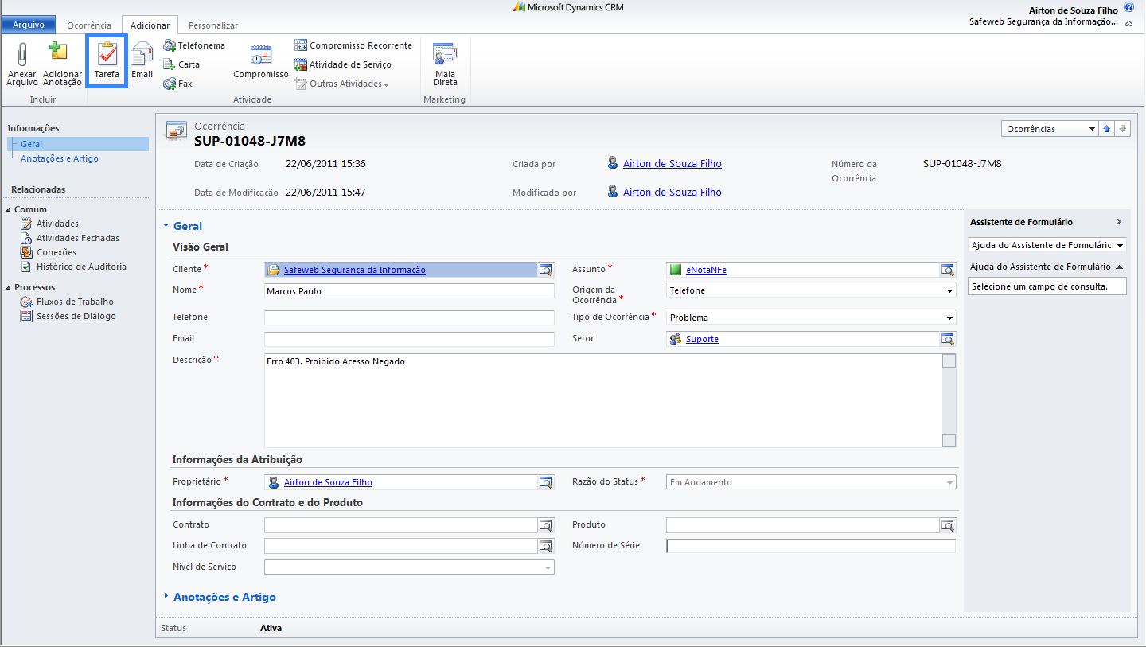The width and height of the screenshot is (1146, 647).
Task: Select the Adicionar ribbon tab
Action: point(150,25)
